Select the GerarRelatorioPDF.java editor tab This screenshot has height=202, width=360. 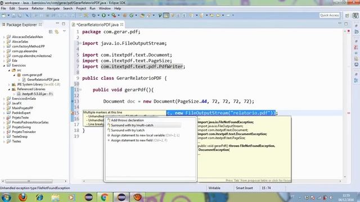[x=97, y=25]
